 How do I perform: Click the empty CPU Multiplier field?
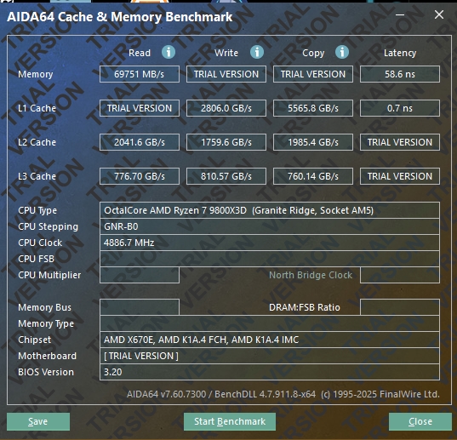pos(140,275)
